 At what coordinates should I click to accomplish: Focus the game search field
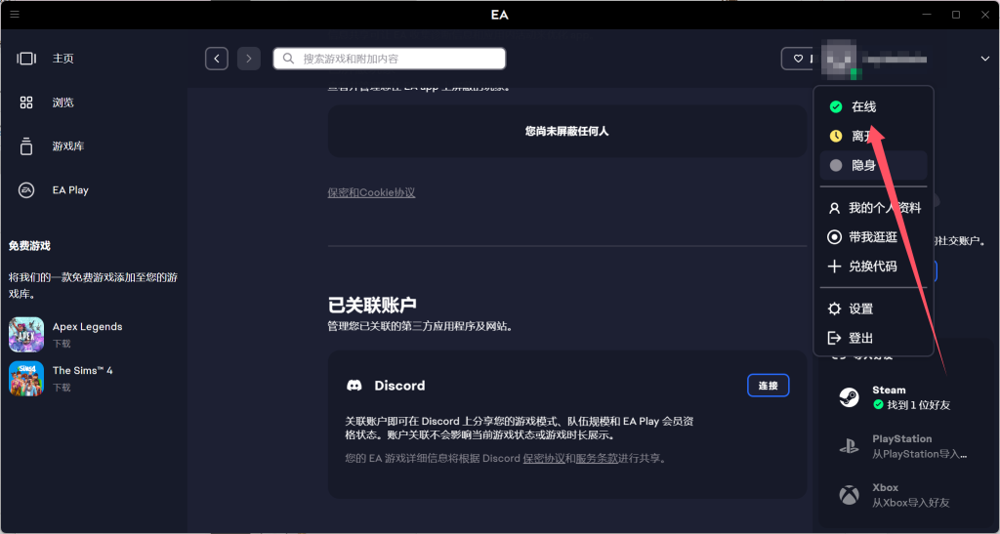click(389, 59)
